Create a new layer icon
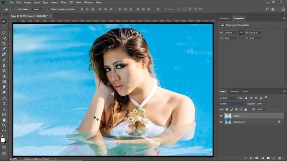 (274, 158)
